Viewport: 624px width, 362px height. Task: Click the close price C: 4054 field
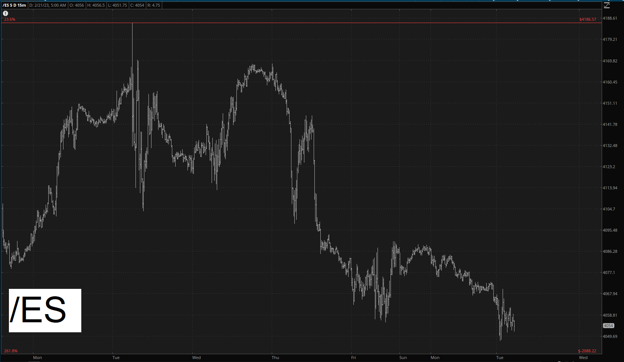click(137, 5)
